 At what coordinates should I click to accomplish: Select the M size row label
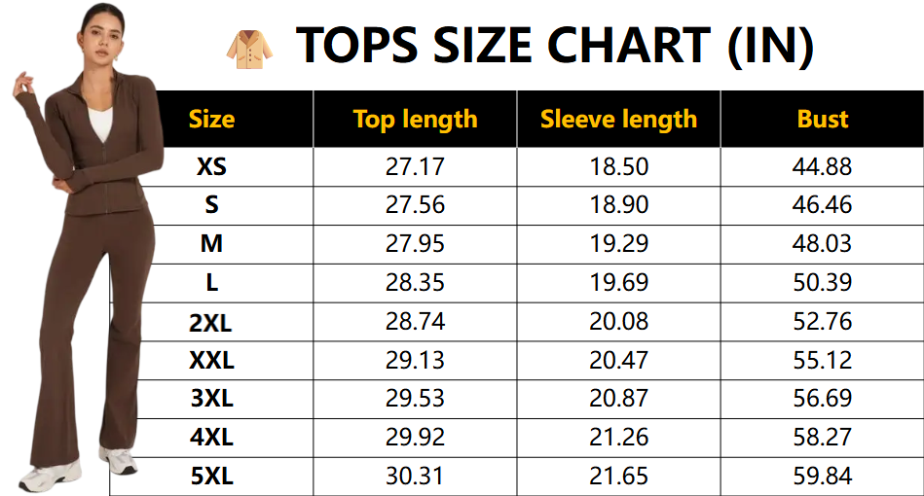click(x=211, y=244)
